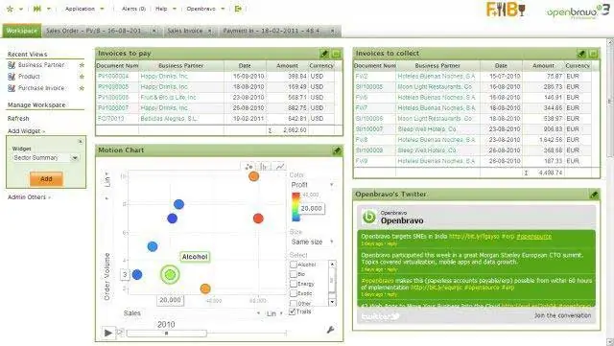This screenshot has height=346, width=614.
Task: Click the green quick launch icon
Action: 36,9
